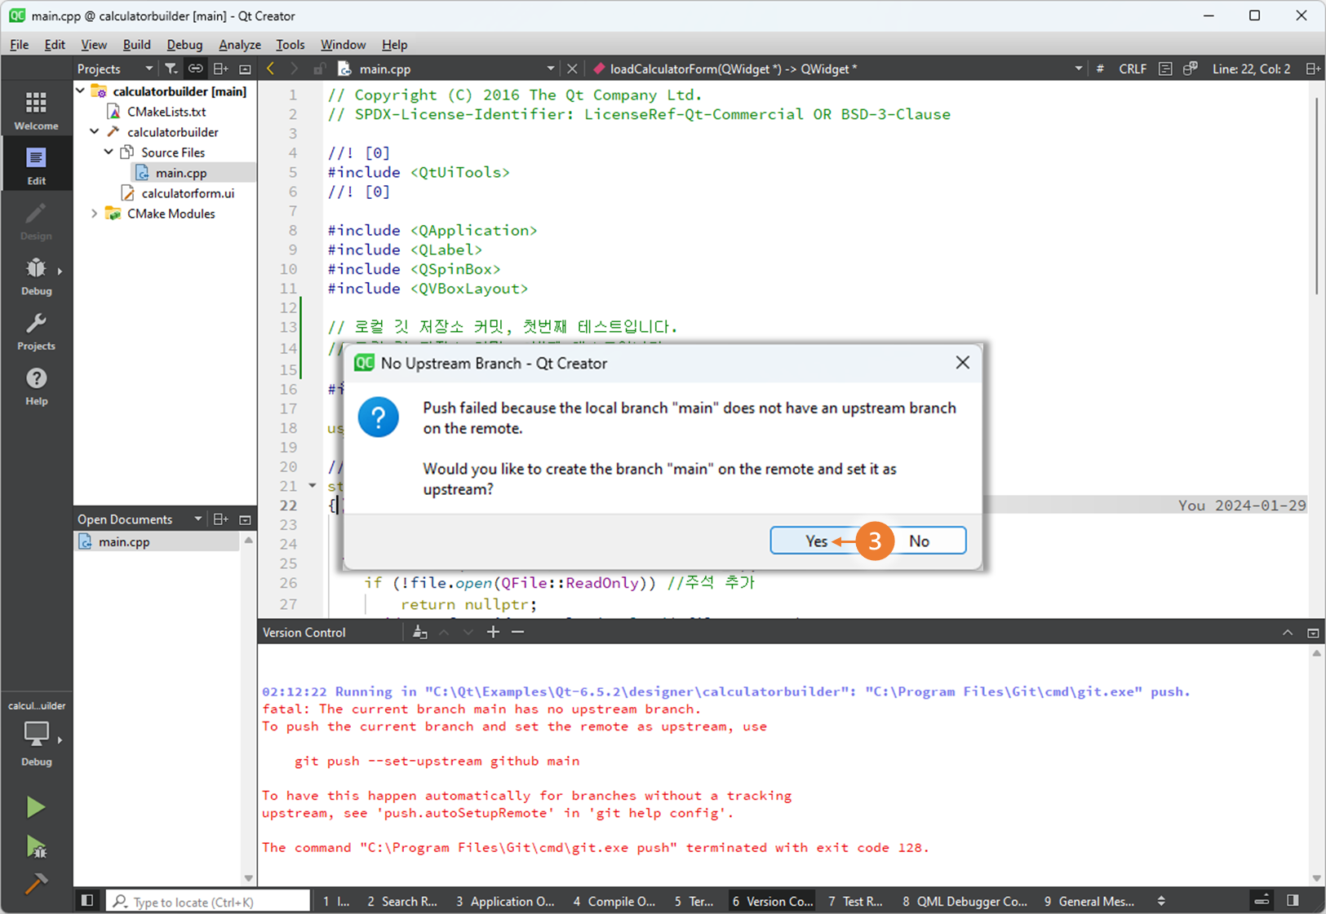Open the File menu
Image resolution: width=1326 pixels, height=914 pixels.
click(19, 45)
